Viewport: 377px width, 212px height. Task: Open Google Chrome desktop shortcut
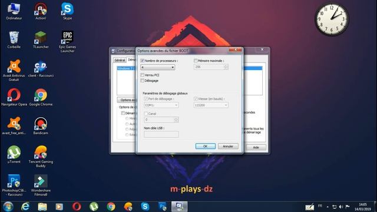41,97
